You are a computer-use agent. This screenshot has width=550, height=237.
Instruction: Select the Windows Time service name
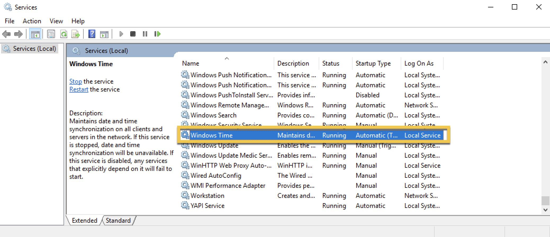point(211,135)
